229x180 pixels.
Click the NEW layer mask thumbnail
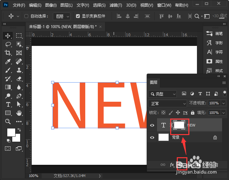coord(179,125)
